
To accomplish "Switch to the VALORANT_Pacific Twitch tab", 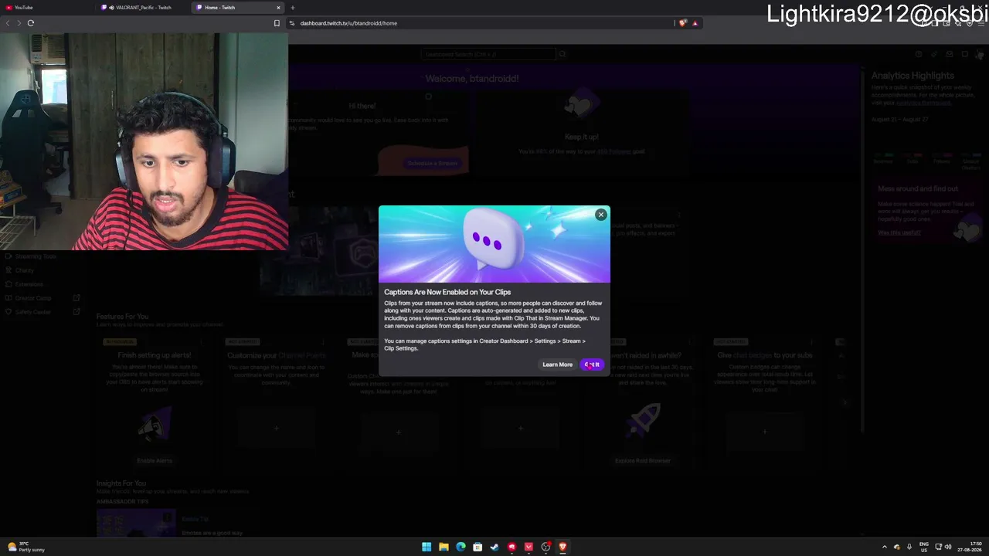I will point(144,8).
